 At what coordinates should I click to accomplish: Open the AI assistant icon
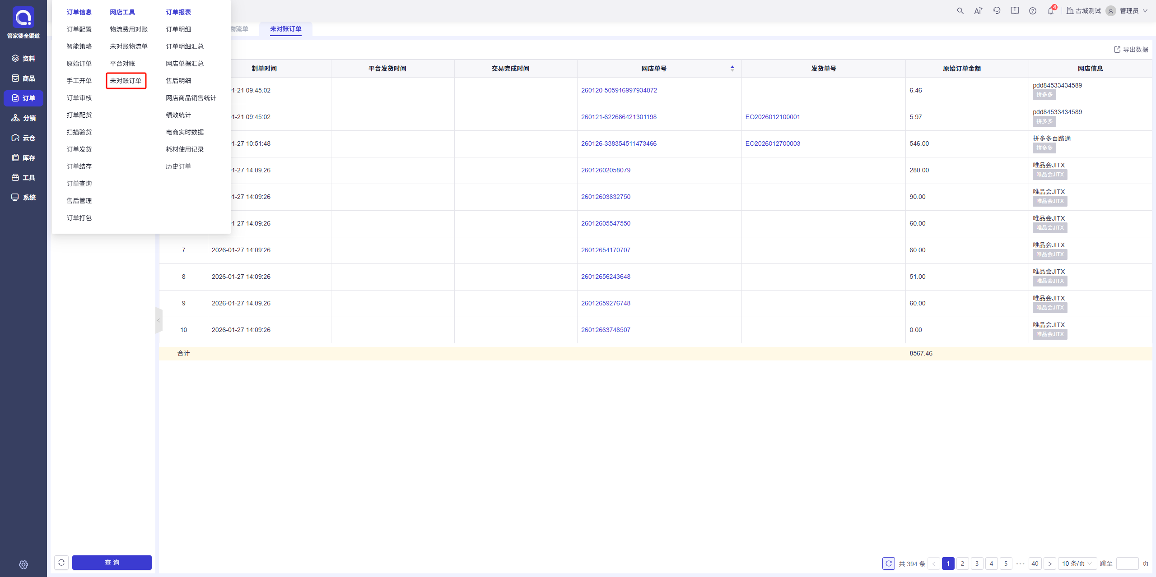tap(978, 11)
